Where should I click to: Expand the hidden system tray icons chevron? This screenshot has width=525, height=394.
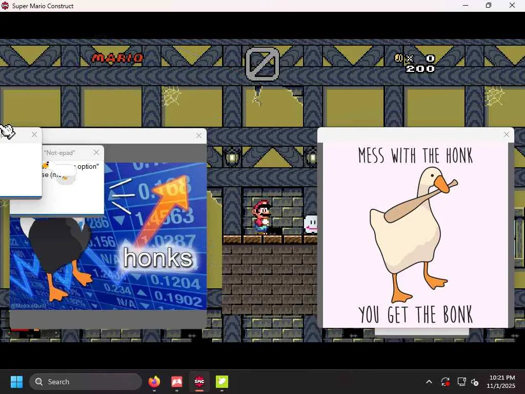pos(429,382)
